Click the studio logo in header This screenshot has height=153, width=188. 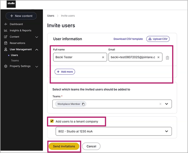[x=11, y=4]
